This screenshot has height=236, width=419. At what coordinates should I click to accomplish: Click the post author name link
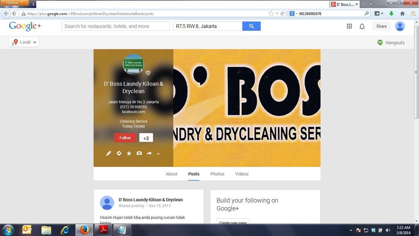[151, 200]
